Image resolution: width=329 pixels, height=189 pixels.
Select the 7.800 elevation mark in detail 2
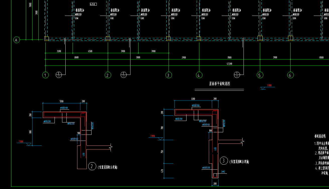[25, 143]
